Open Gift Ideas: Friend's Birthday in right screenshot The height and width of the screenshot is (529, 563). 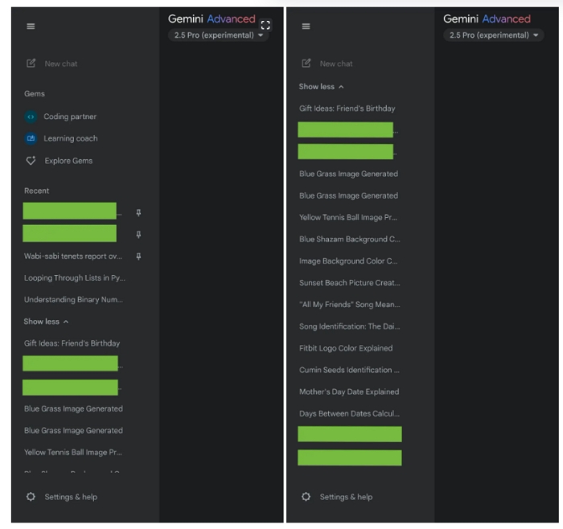[x=347, y=109]
